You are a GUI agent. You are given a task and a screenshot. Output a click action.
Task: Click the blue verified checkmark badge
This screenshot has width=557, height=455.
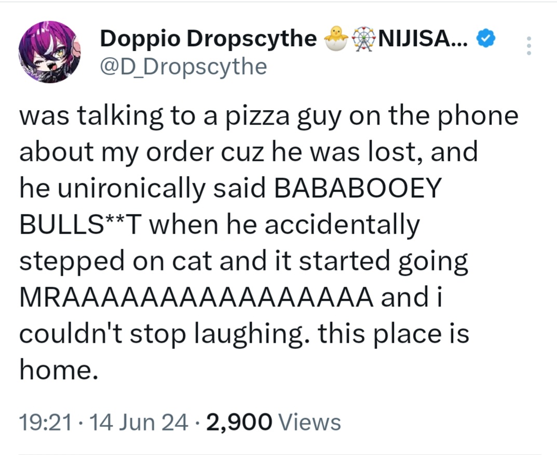coord(485,38)
